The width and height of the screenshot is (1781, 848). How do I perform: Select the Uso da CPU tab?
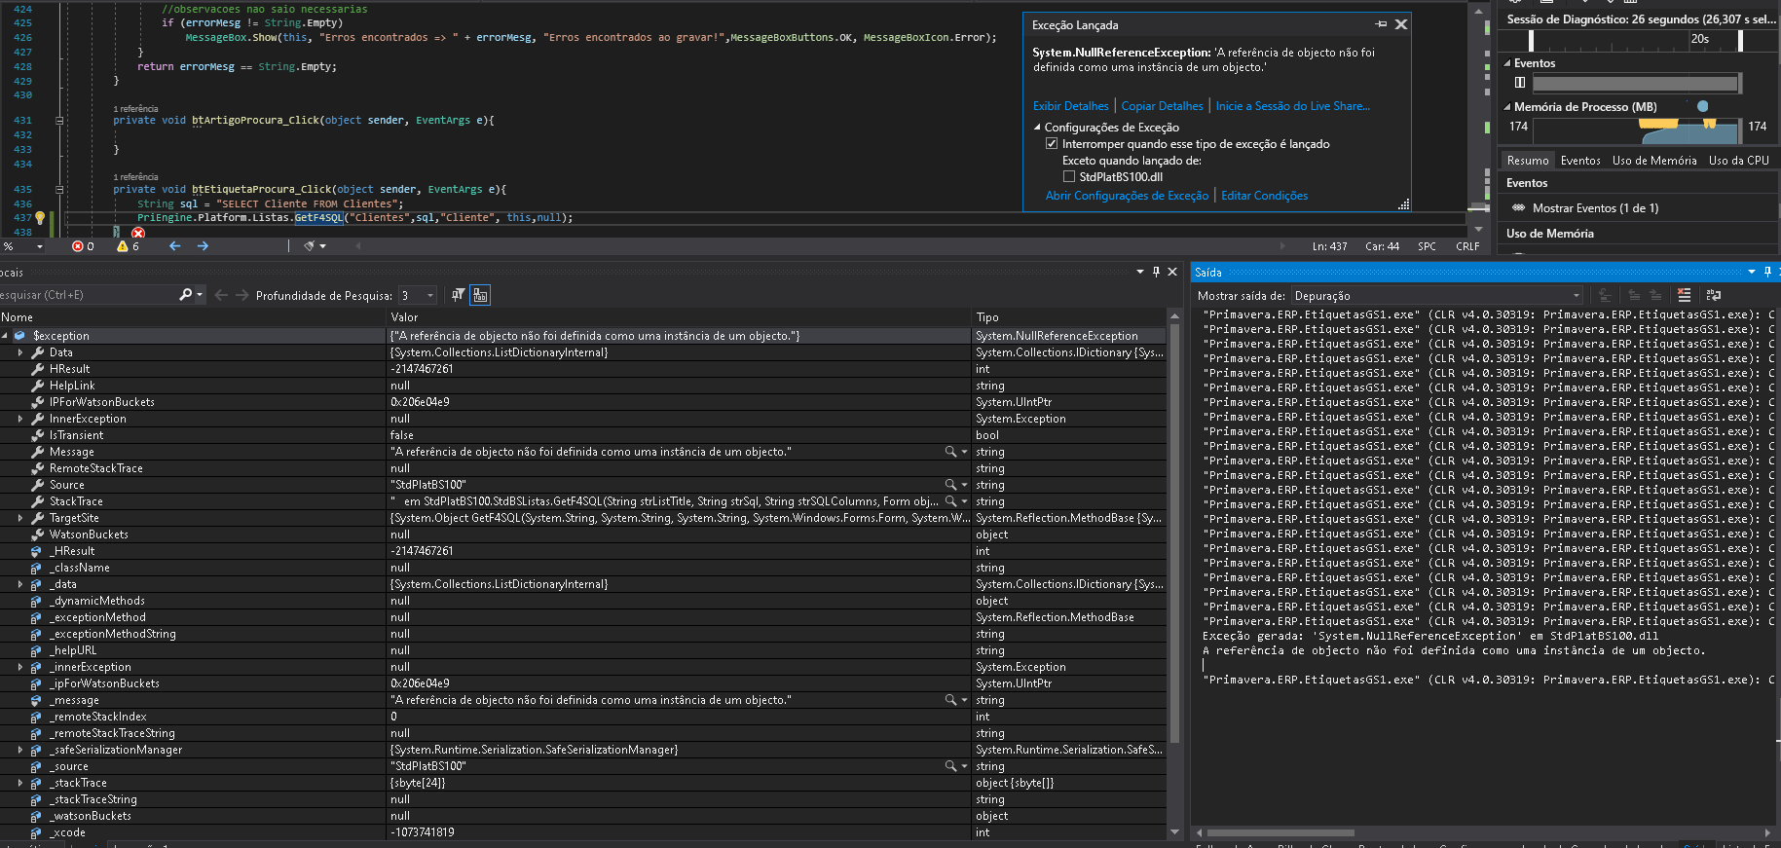pyautogui.click(x=1738, y=161)
